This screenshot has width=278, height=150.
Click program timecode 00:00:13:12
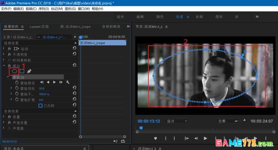pyautogui.click(x=149, y=121)
